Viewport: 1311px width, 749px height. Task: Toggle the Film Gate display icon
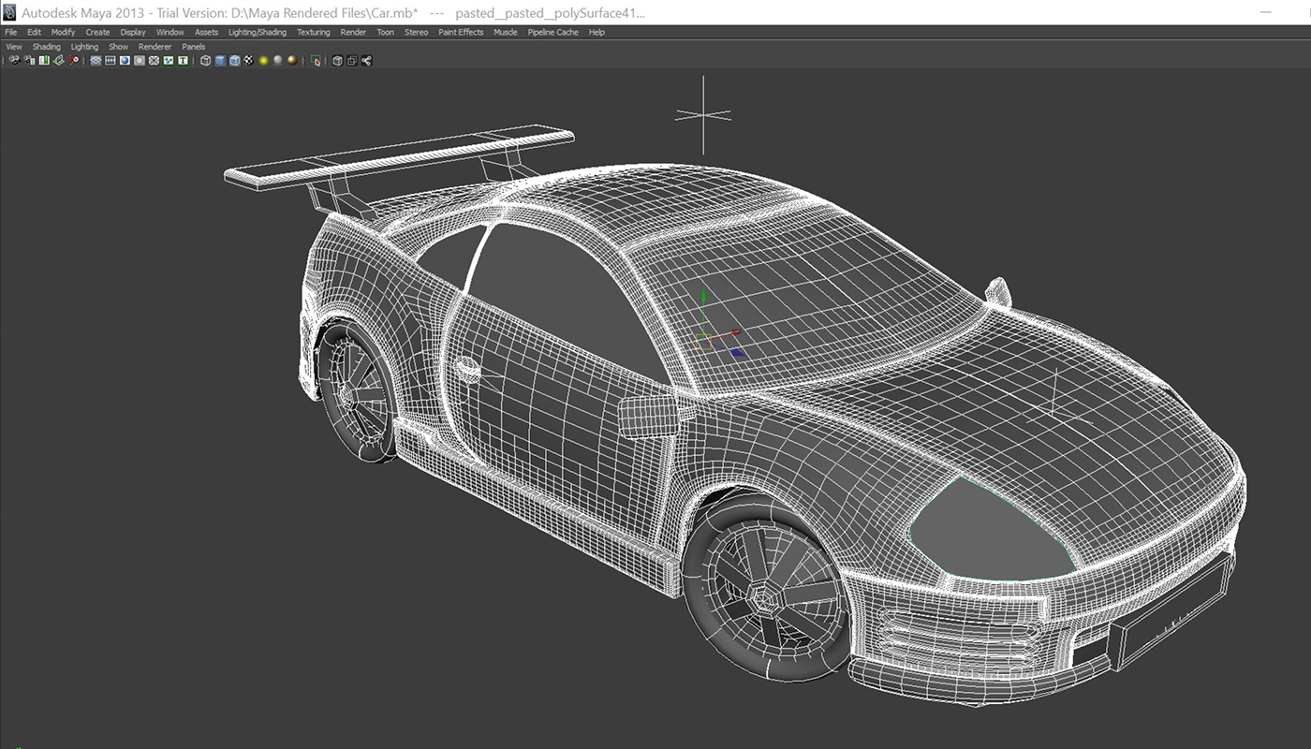pyautogui.click(x=110, y=61)
